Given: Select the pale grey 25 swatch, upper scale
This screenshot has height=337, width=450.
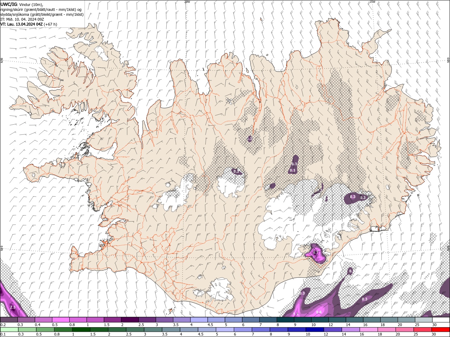Looking at the screenshot, I should pos(424,320).
